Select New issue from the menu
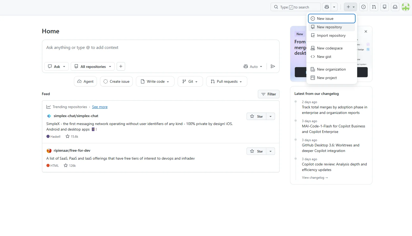 pyautogui.click(x=332, y=18)
